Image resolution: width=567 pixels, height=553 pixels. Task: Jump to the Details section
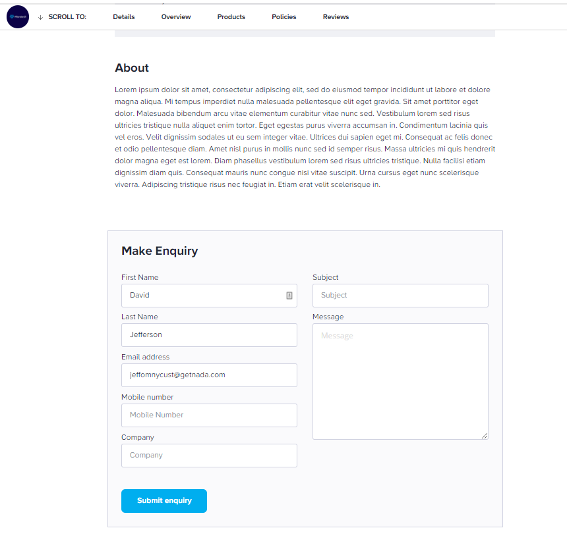124,17
